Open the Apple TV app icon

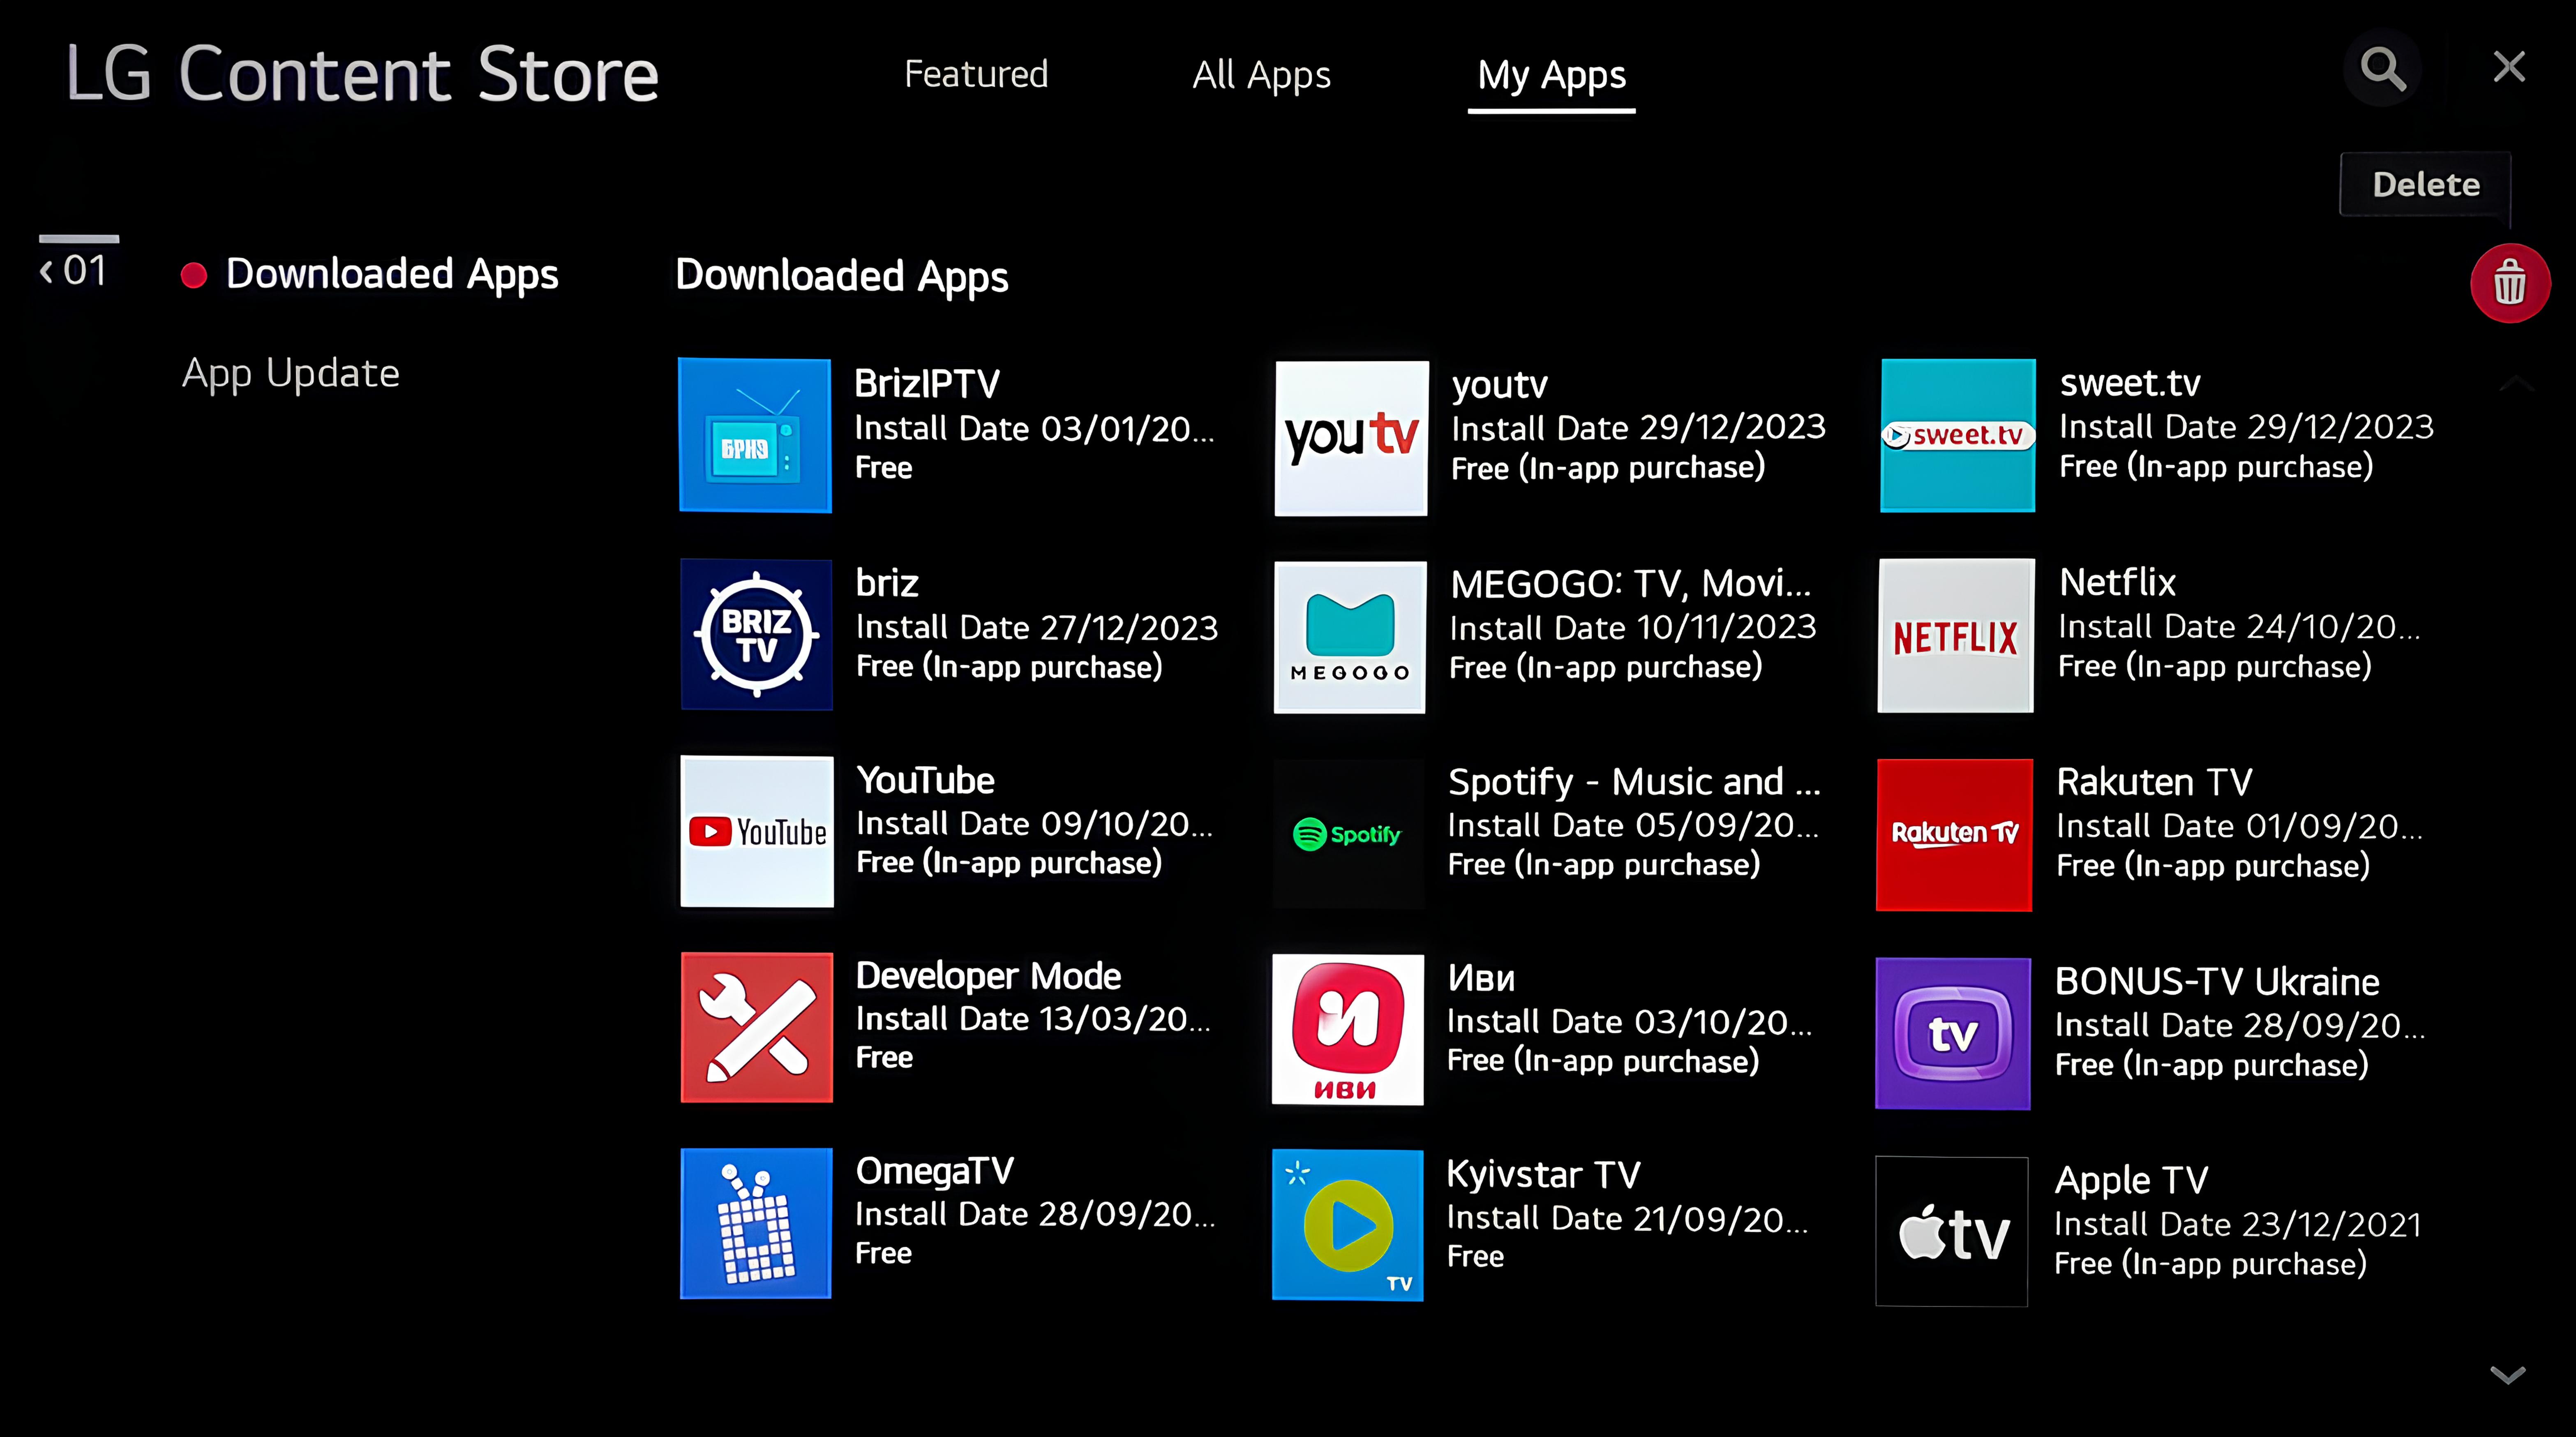point(1952,1231)
